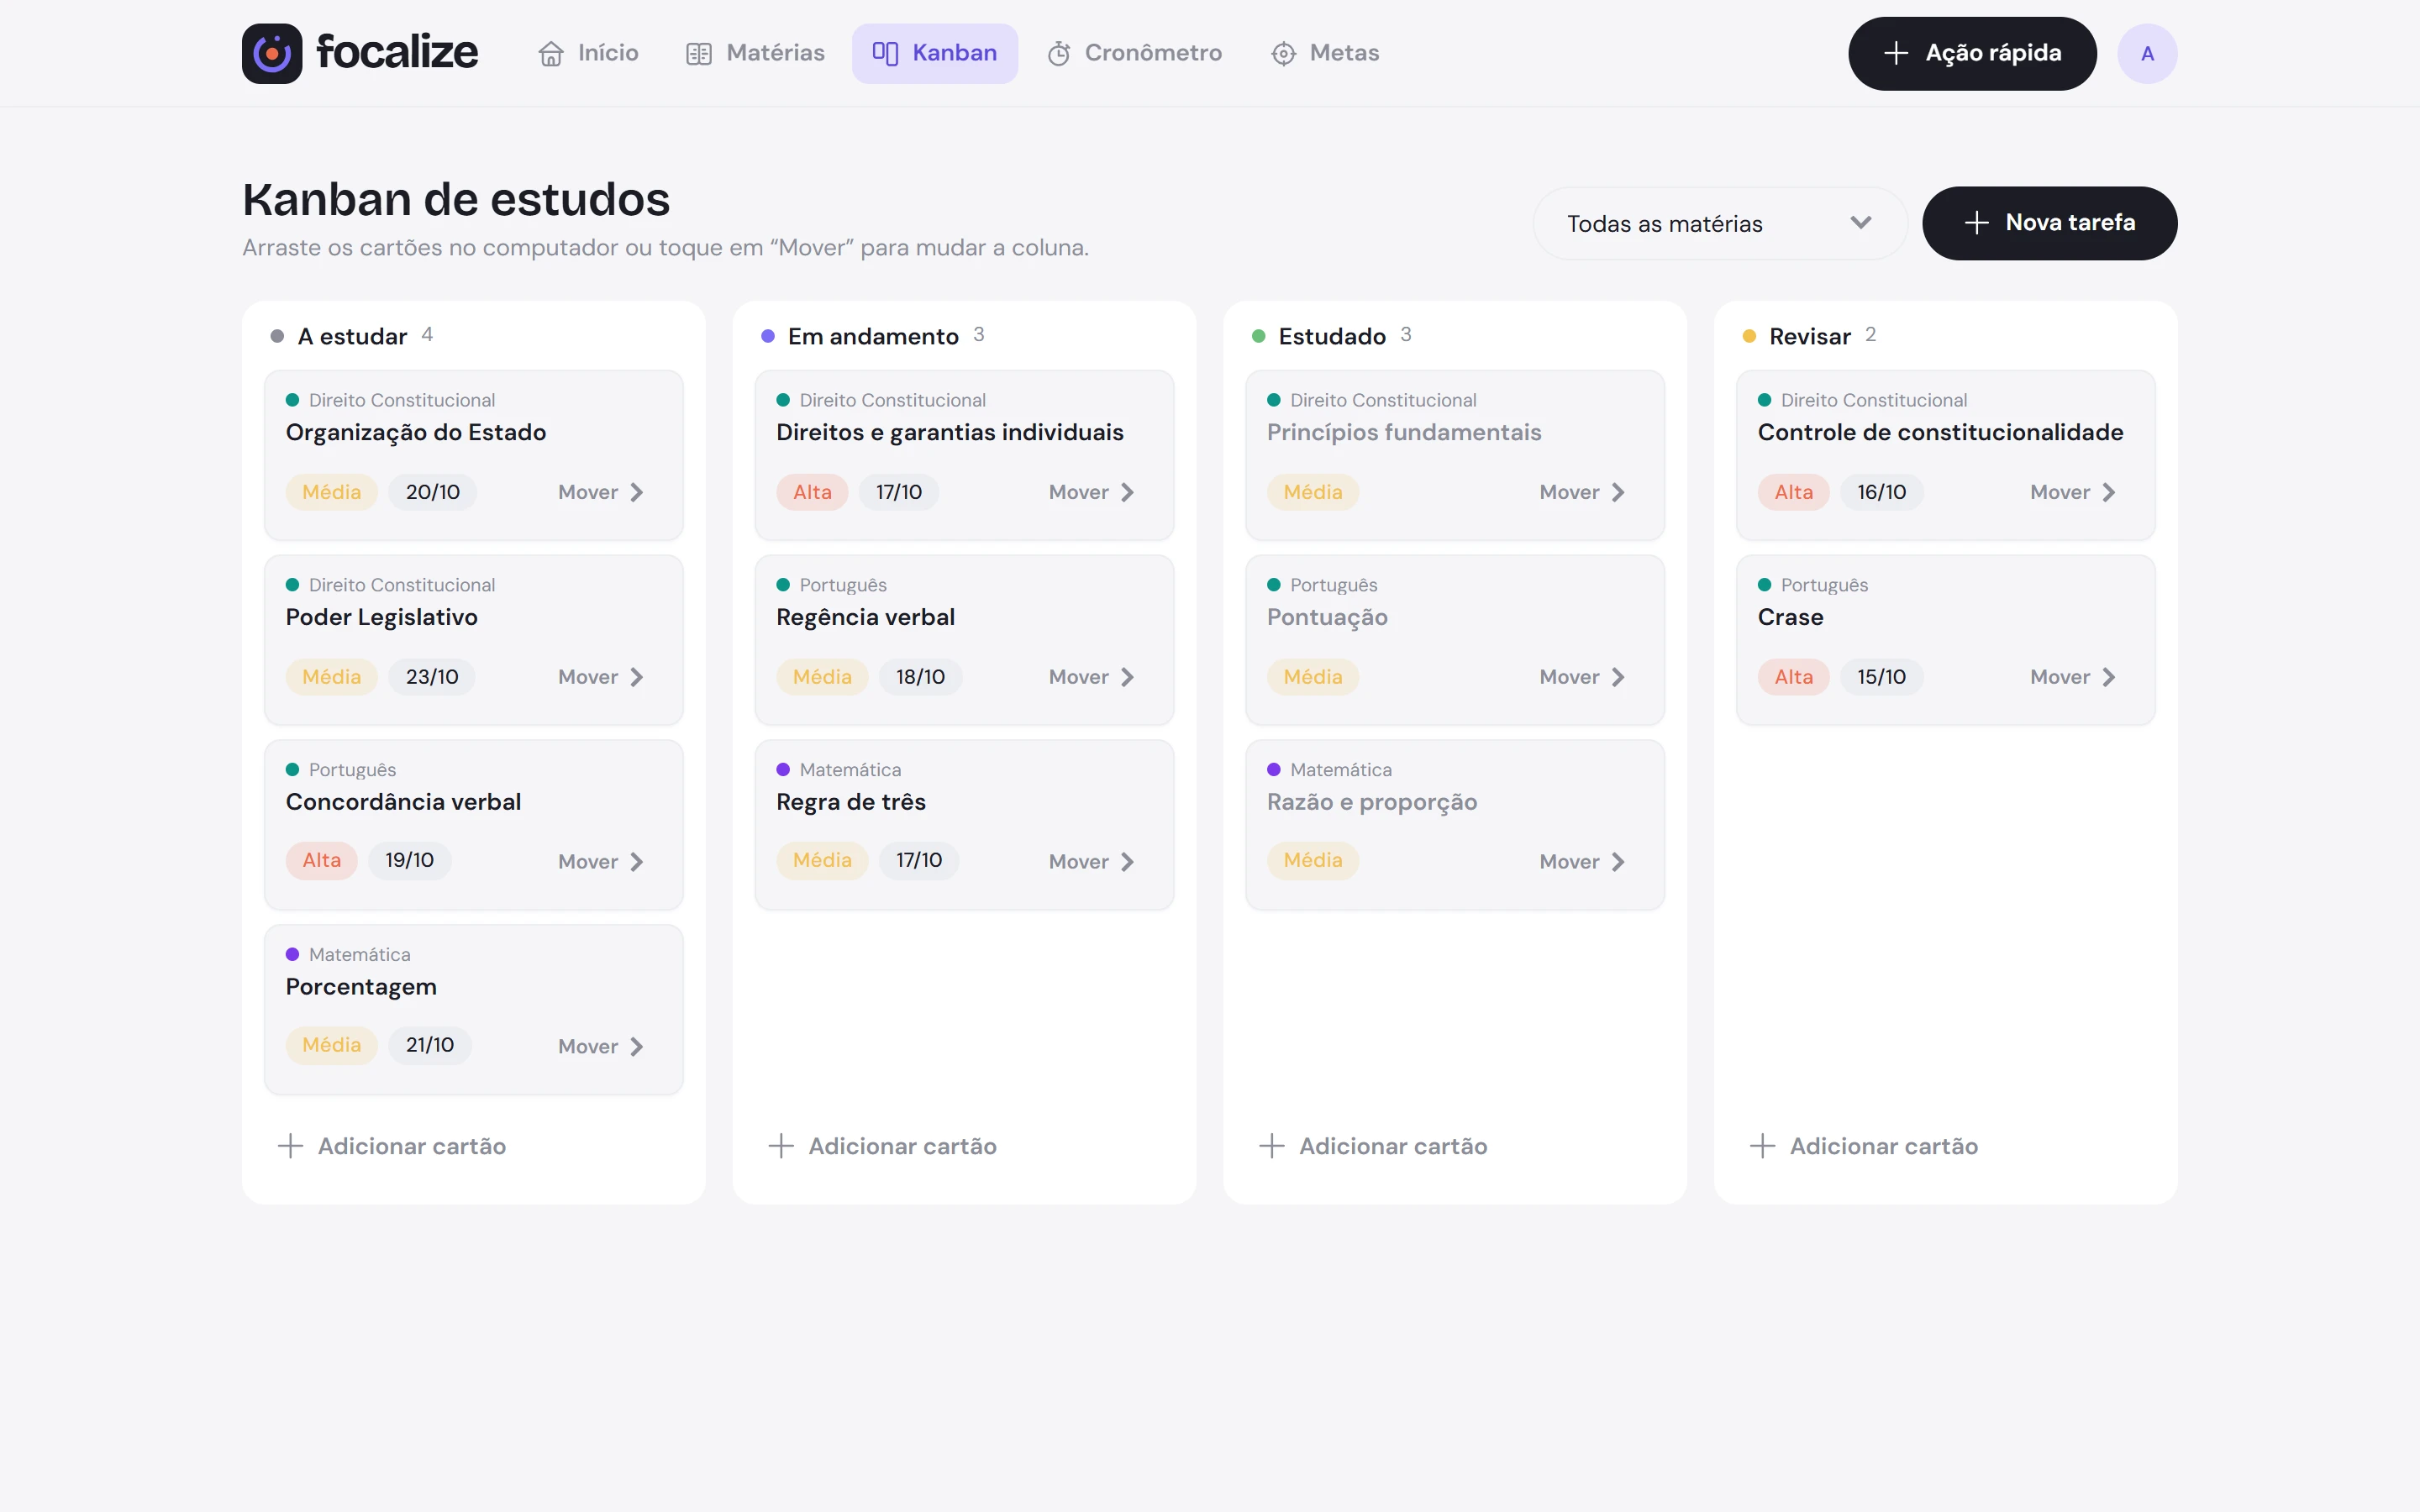This screenshot has width=2420, height=1512.
Task: Open the Todas as matérias dropdown
Action: [x=1720, y=223]
